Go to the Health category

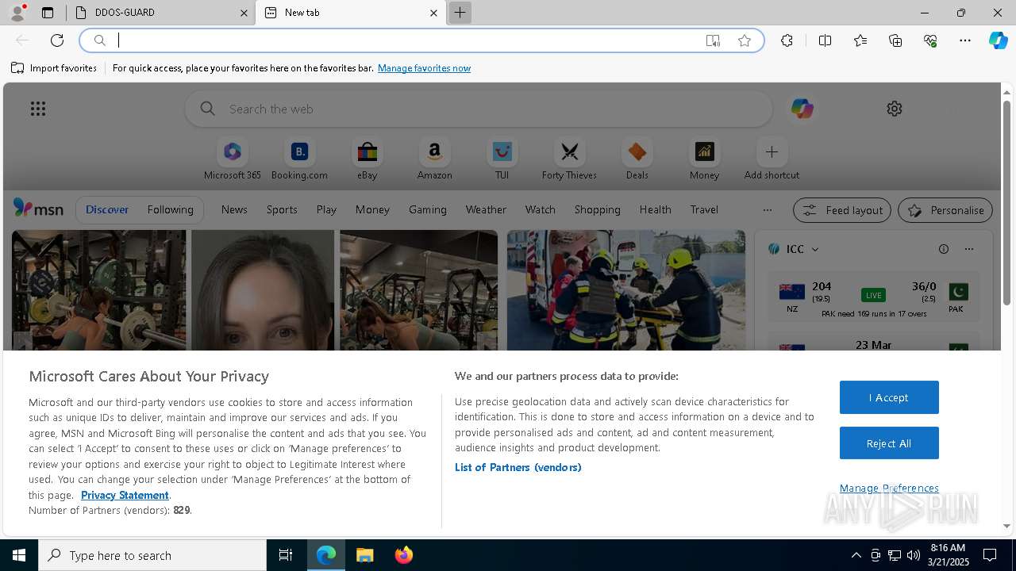(655, 209)
